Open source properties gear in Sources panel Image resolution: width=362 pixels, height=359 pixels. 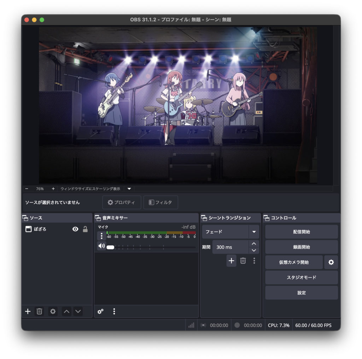(x=53, y=312)
